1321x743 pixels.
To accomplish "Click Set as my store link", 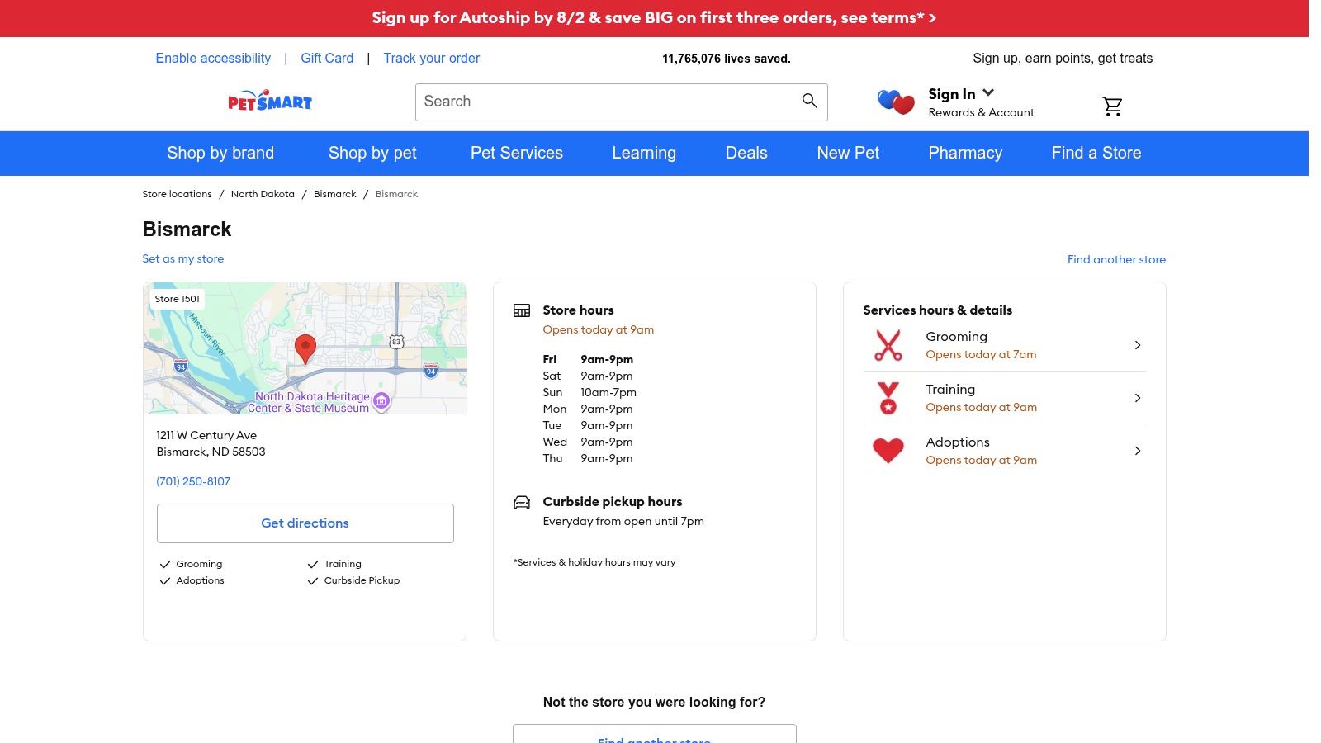I will [183, 258].
